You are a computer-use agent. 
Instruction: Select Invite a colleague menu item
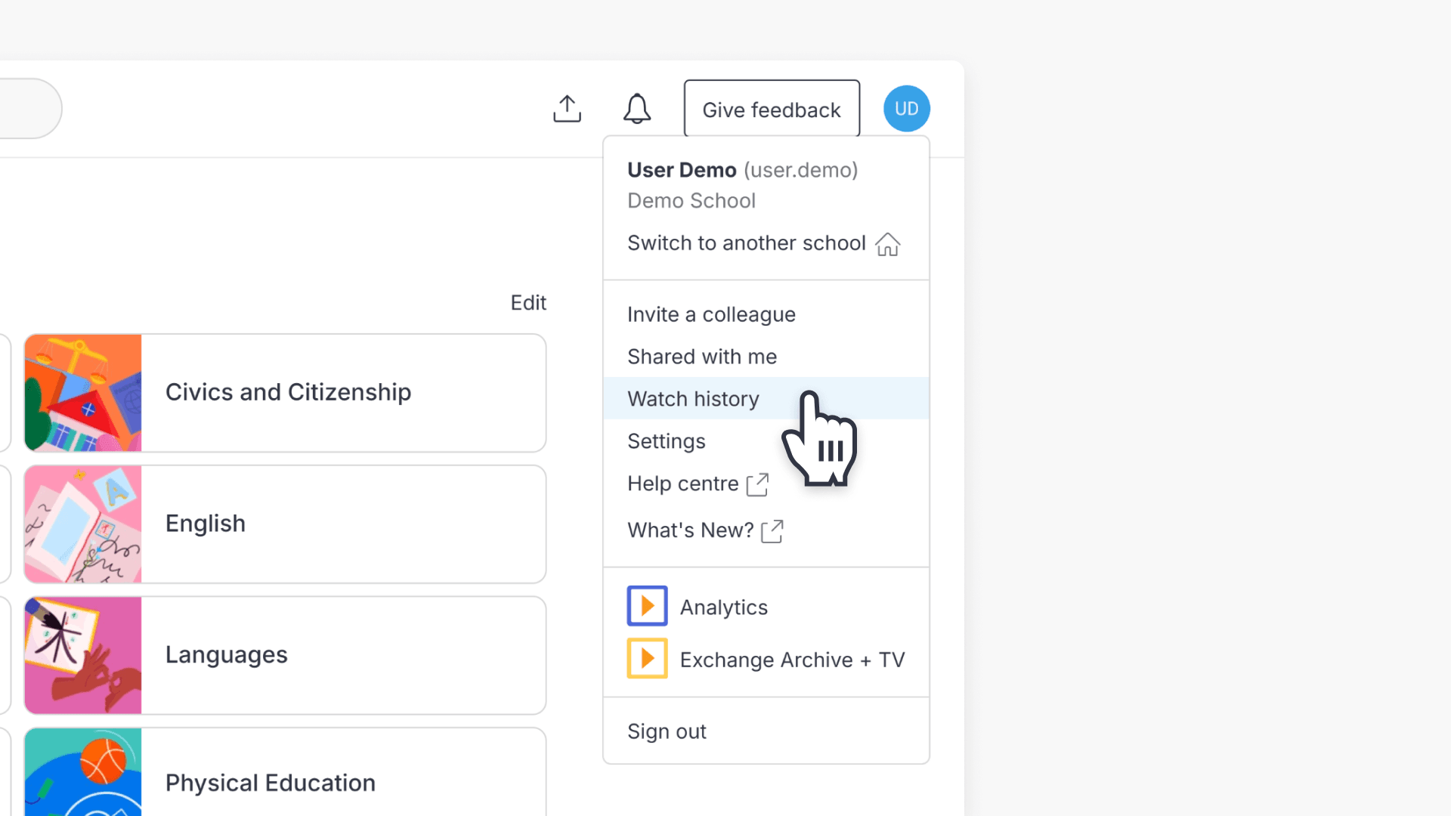point(711,314)
